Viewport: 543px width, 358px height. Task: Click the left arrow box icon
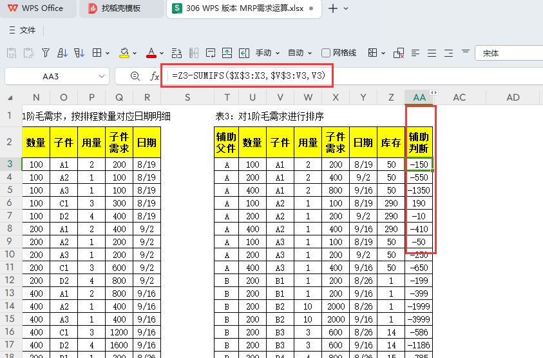244,53
